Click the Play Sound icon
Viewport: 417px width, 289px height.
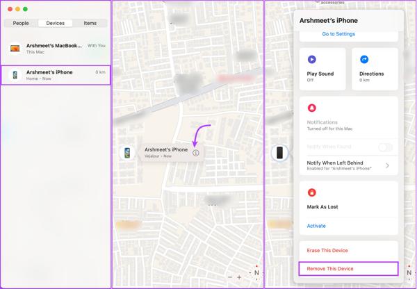[x=311, y=59]
